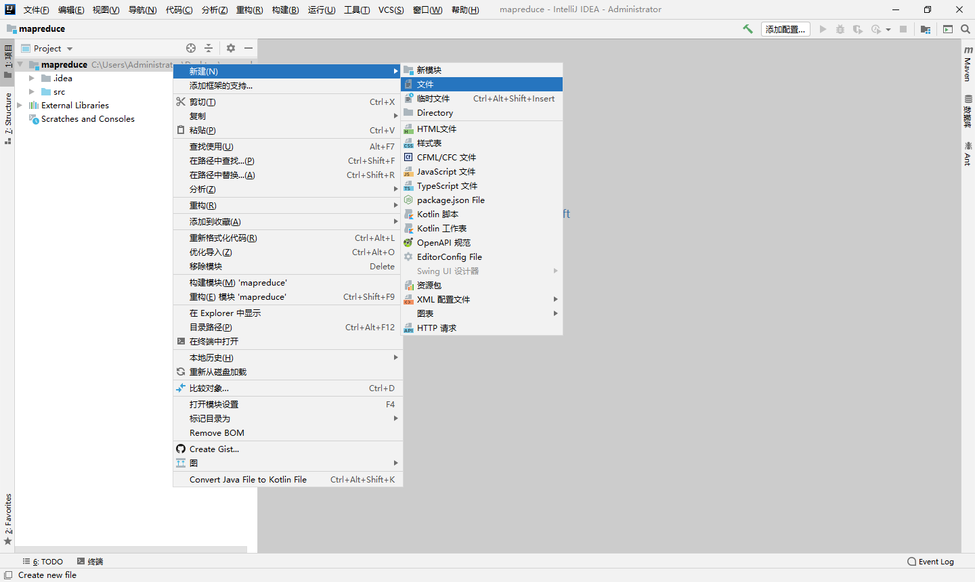Expand the src folder node
The image size is (975, 582).
[32, 92]
